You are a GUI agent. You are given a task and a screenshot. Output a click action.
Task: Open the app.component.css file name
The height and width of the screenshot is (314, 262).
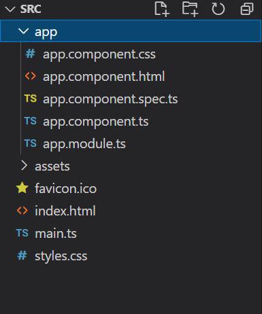click(x=99, y=54)
